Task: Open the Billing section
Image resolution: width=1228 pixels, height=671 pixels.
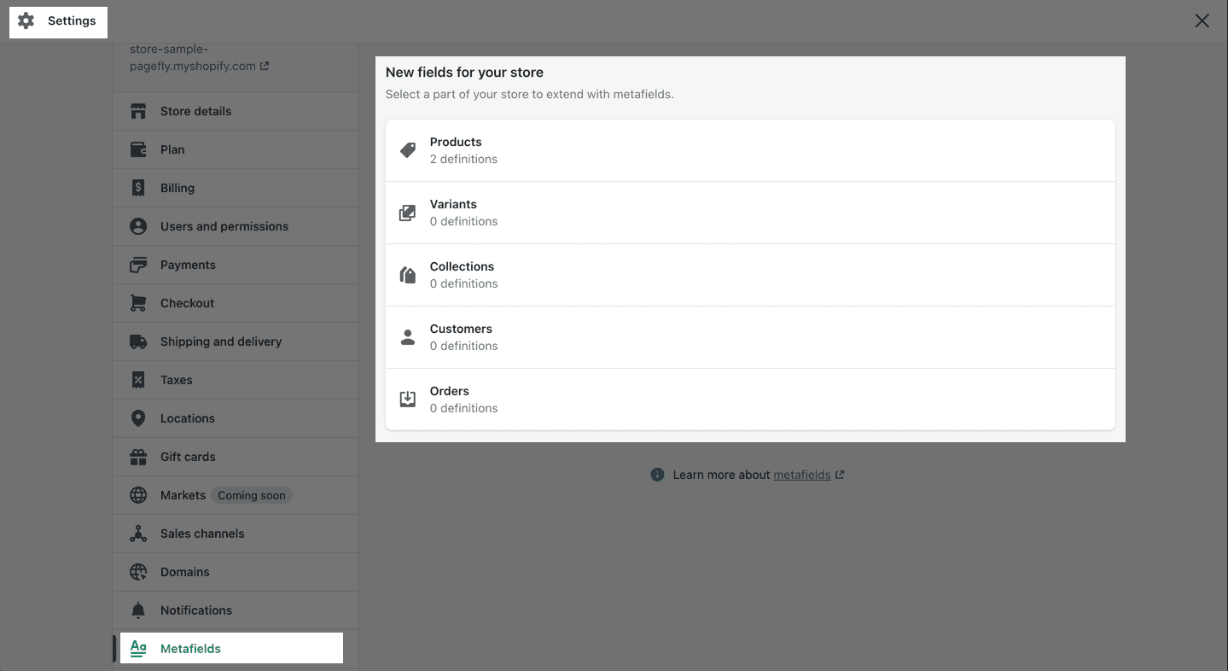Action: [236, 188]
